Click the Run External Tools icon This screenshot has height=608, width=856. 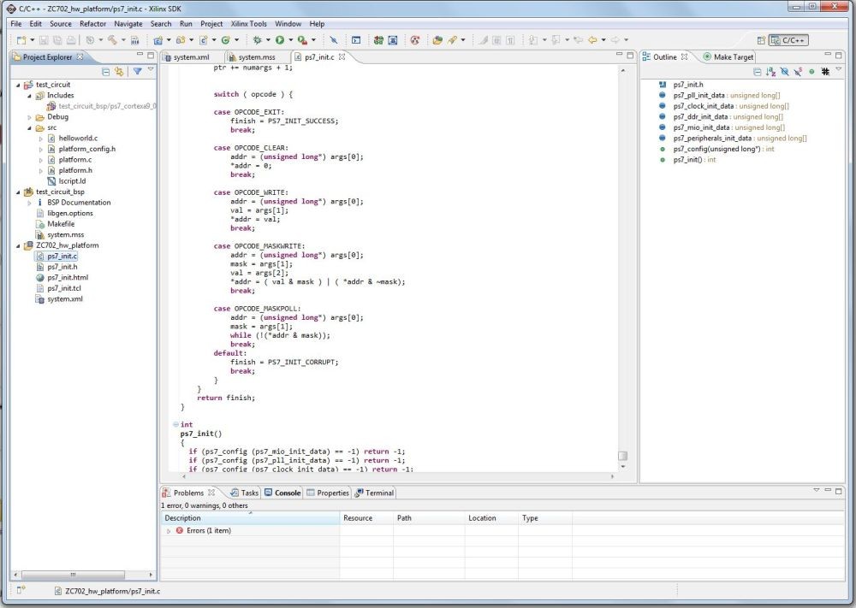302,40
